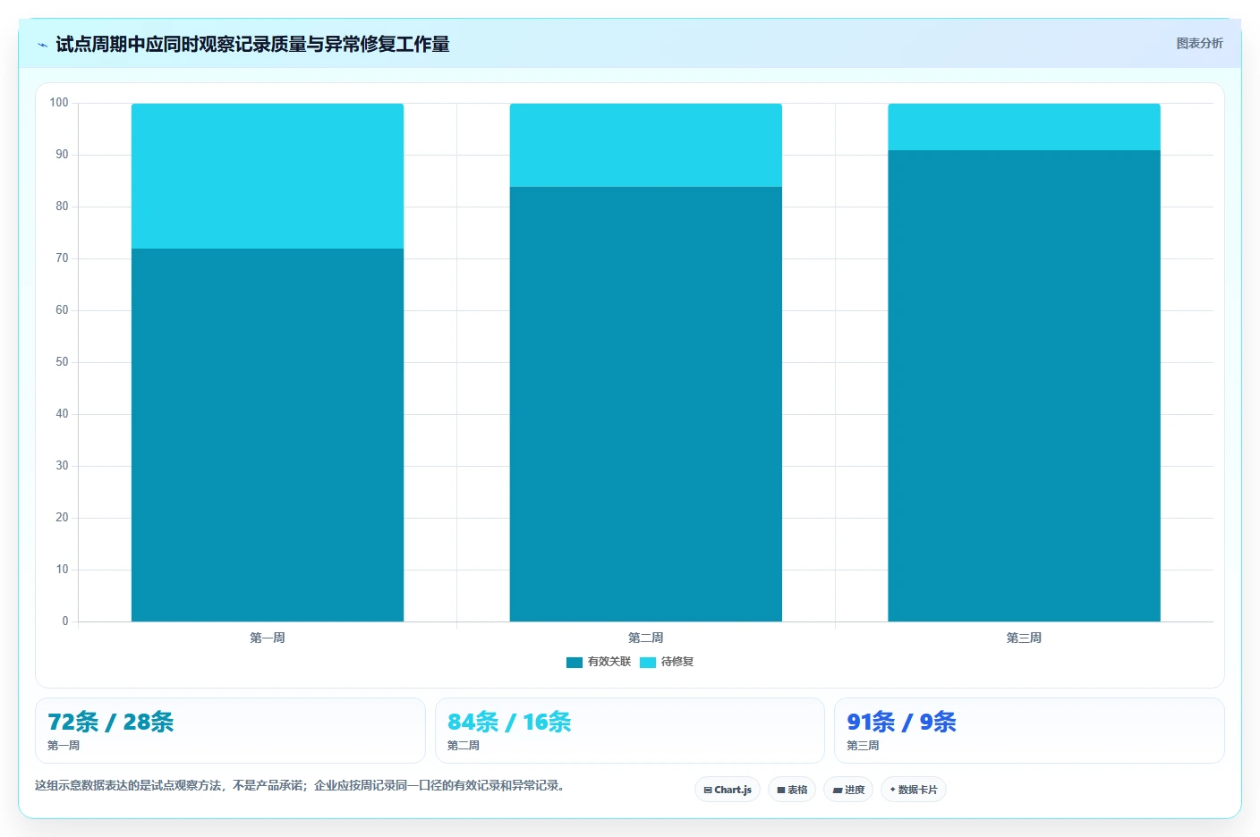Click the 图表分析 label in header
Screen dimensions: 1260x837
[1199, 43]
